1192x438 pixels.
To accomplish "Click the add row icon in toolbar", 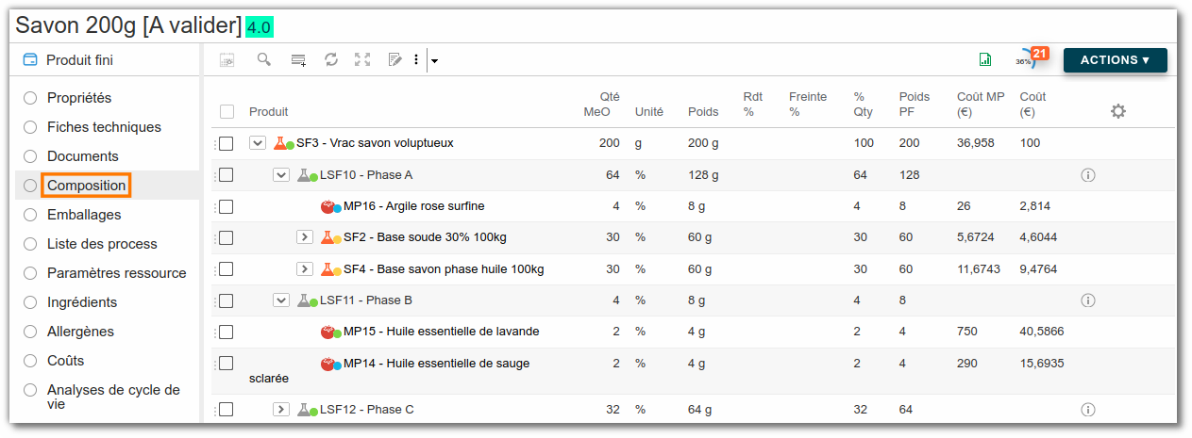I will (298, 60).
